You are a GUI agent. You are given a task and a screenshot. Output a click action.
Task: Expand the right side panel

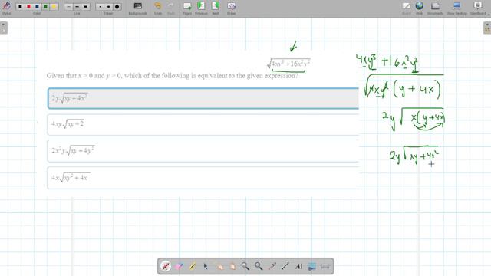coord(487,28)
